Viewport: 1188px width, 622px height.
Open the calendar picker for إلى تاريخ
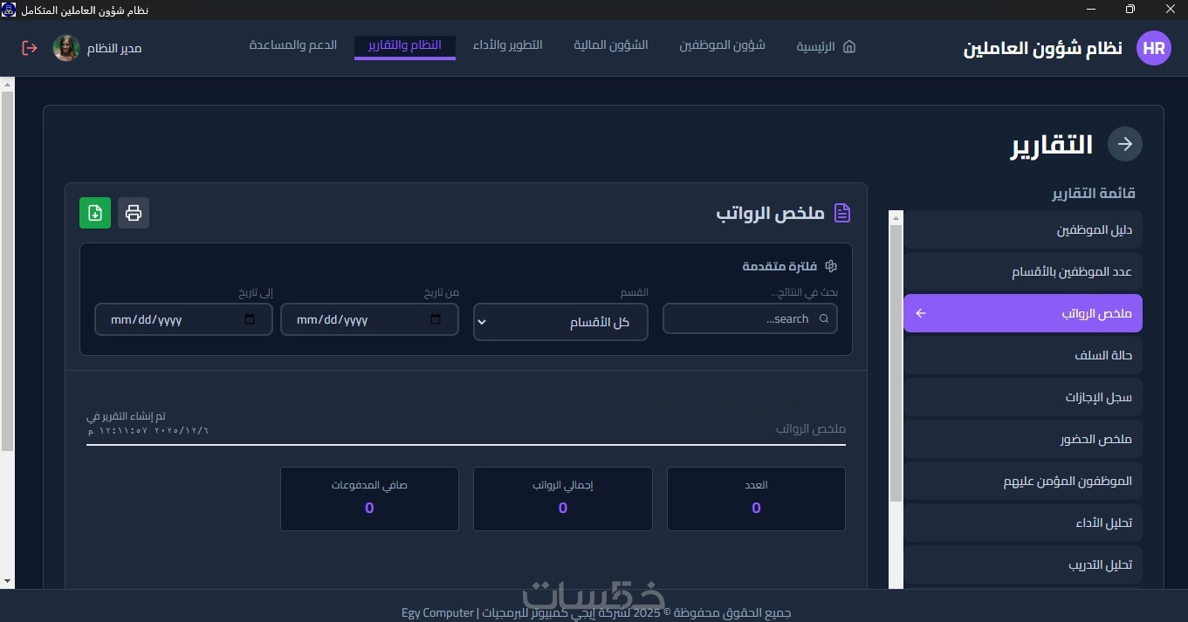point(251,319)
